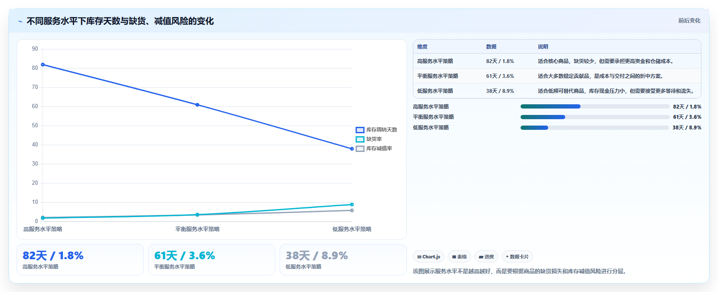This screenshot has height=292, width=718.
Task: Click x-axis label 平衡服务水平策略
Action: [x=197, y=229]
